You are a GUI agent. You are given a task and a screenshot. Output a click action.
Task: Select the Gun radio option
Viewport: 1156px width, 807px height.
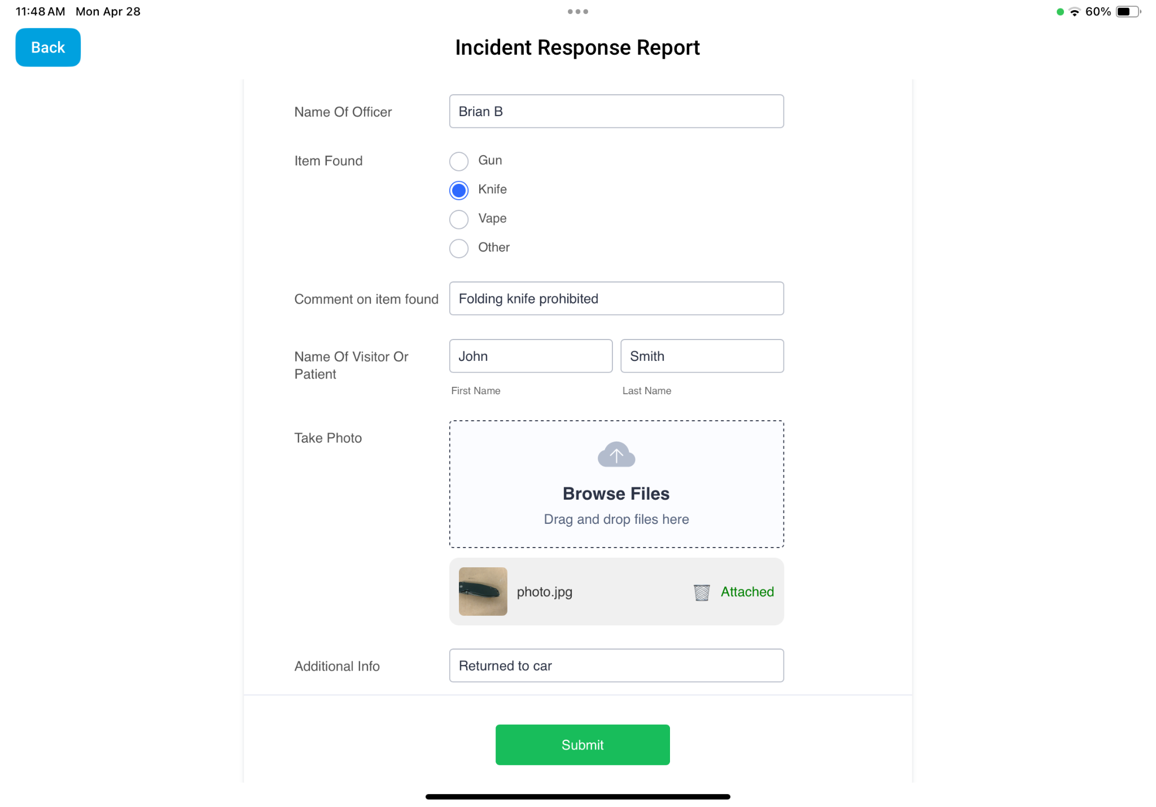click(459, 161)
